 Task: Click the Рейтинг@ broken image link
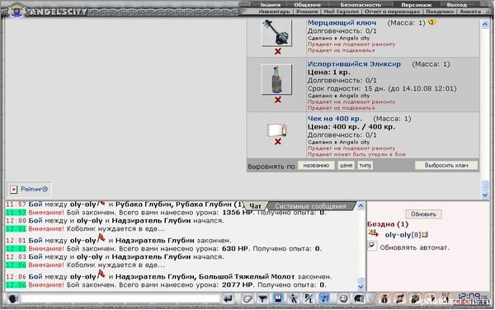point(29,190)
